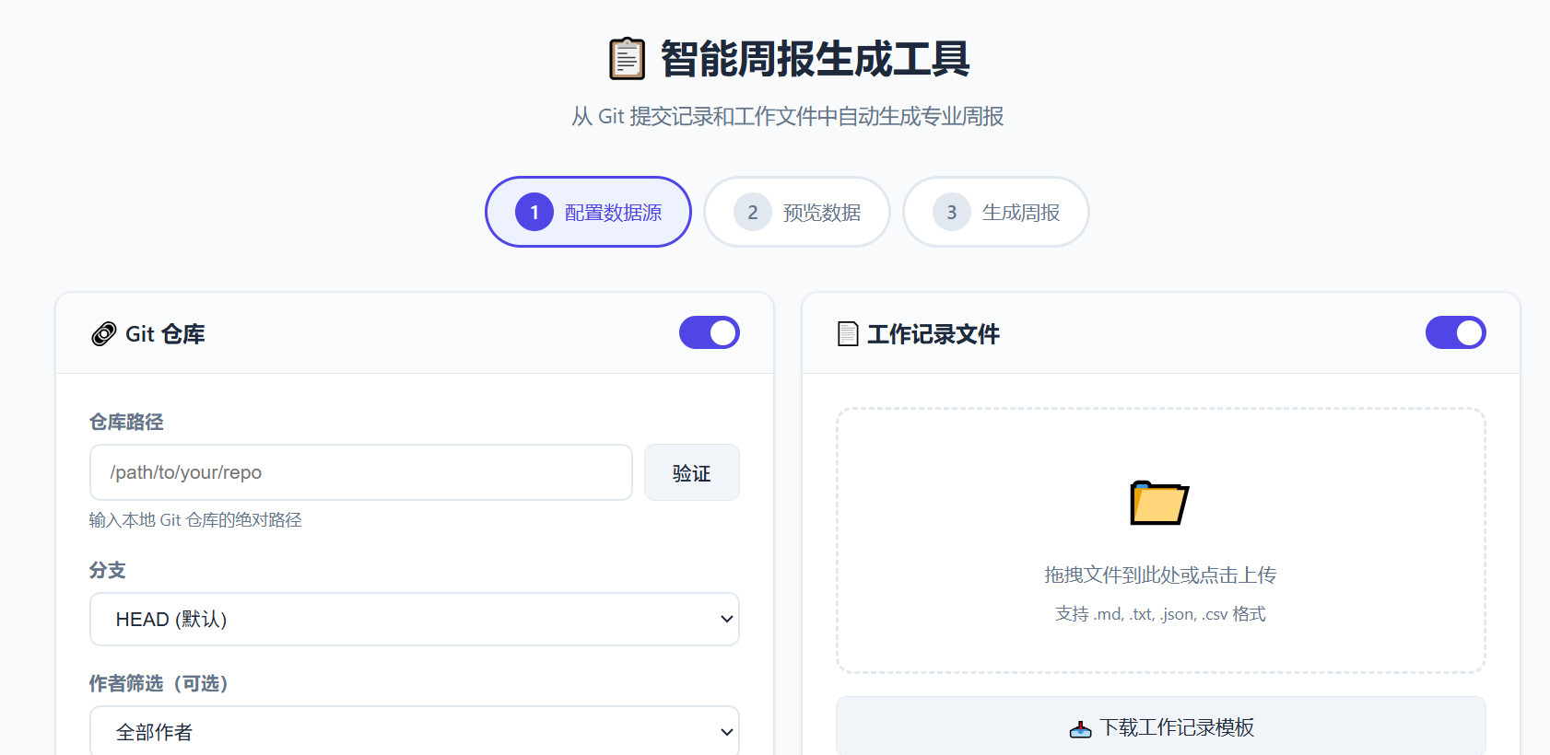Click the step 2 number circle
The height and width of the screenshot is (755, 1550).
tap(752, 213)
